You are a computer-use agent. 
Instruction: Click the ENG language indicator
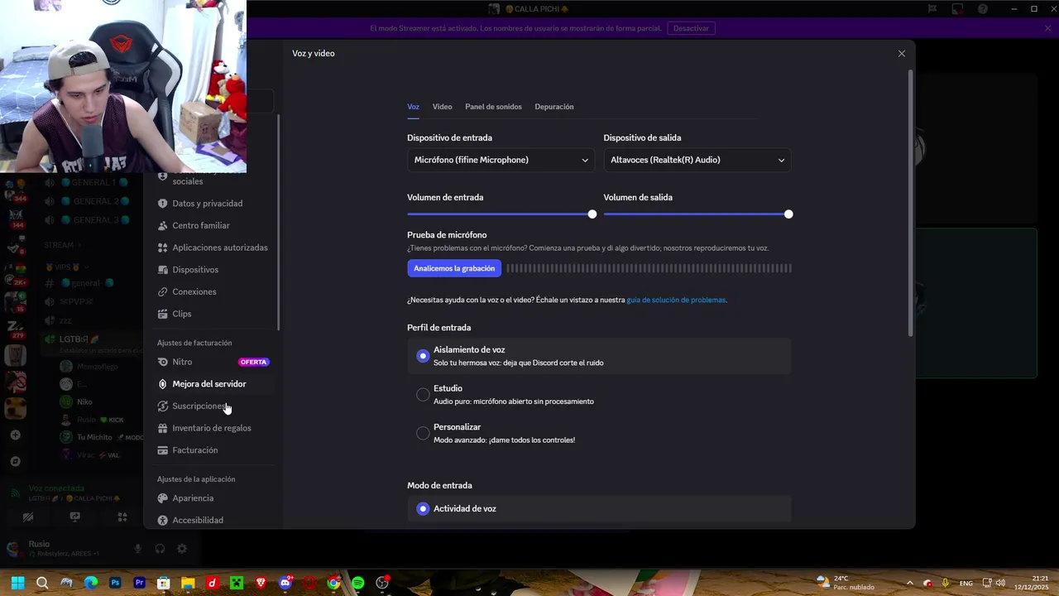tap(966, 584)
